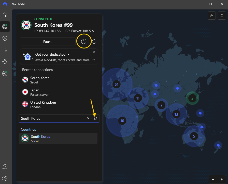The width and height of the screenshot is (228, 184).
Task: Open the Home sidebar icon
Action: tap(5, 15)
